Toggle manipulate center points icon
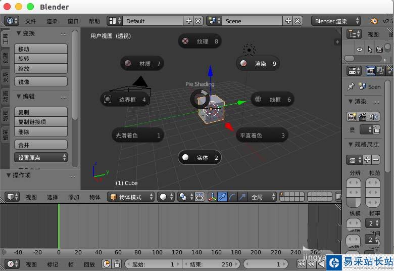The width and height of the screenshot is (394, 271). pyautogui.click(x=200, y=197)
